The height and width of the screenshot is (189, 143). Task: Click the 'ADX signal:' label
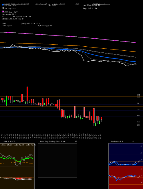7,26
